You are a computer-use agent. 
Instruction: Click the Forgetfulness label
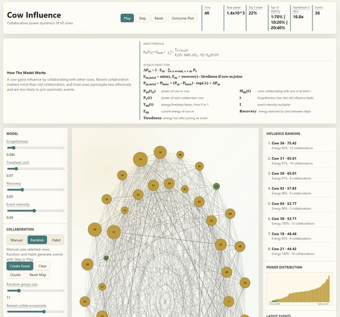(x=17, y=142)
